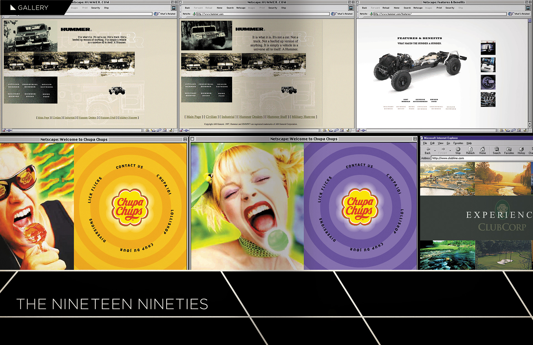The height and width of the screenshot is (345, 533).
Task: Click Back in middle Hummer Netscape toolbar
Action: [187, 8]
